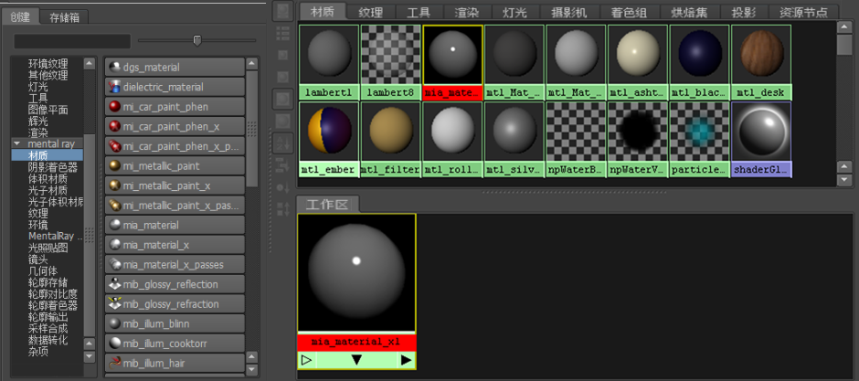This screenshot has height=381, width=859.
Task: Select the 工作区 tab
Action: 327,205
